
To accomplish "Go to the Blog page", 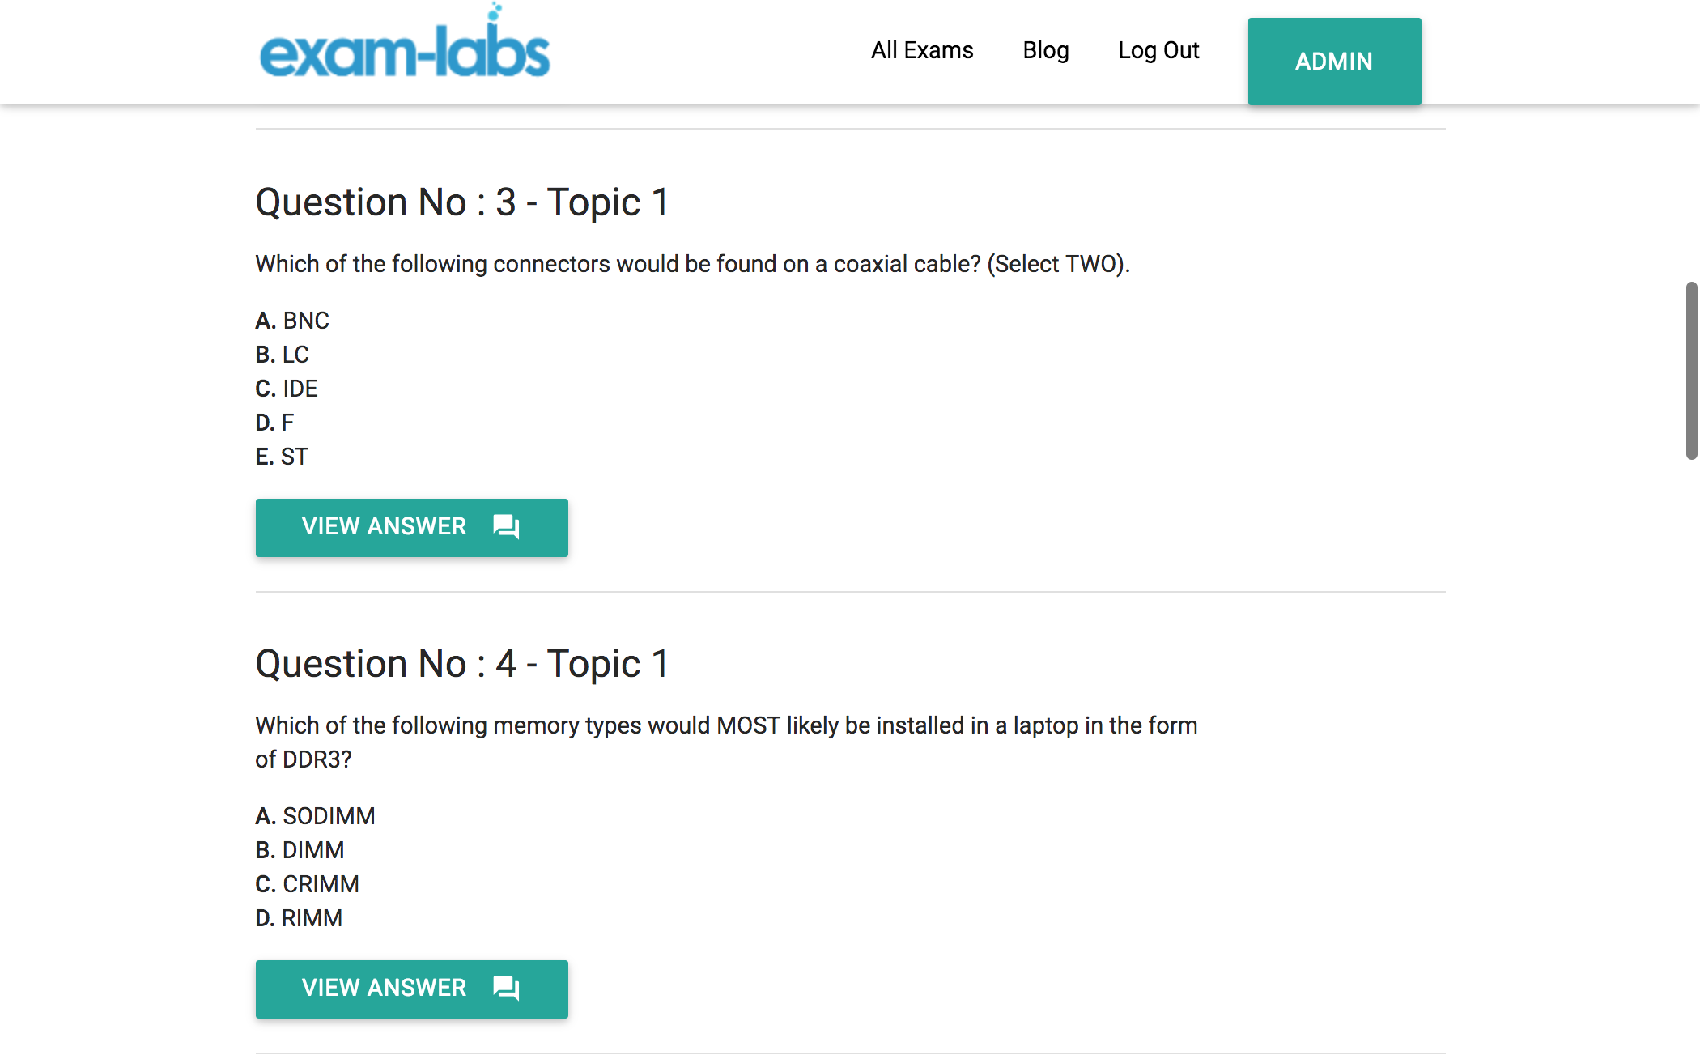I will tap(1046, 50).
